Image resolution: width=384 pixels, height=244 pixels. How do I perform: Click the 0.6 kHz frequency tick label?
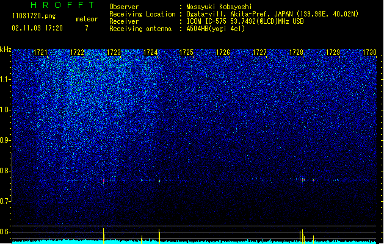click(x=5, y=232)
